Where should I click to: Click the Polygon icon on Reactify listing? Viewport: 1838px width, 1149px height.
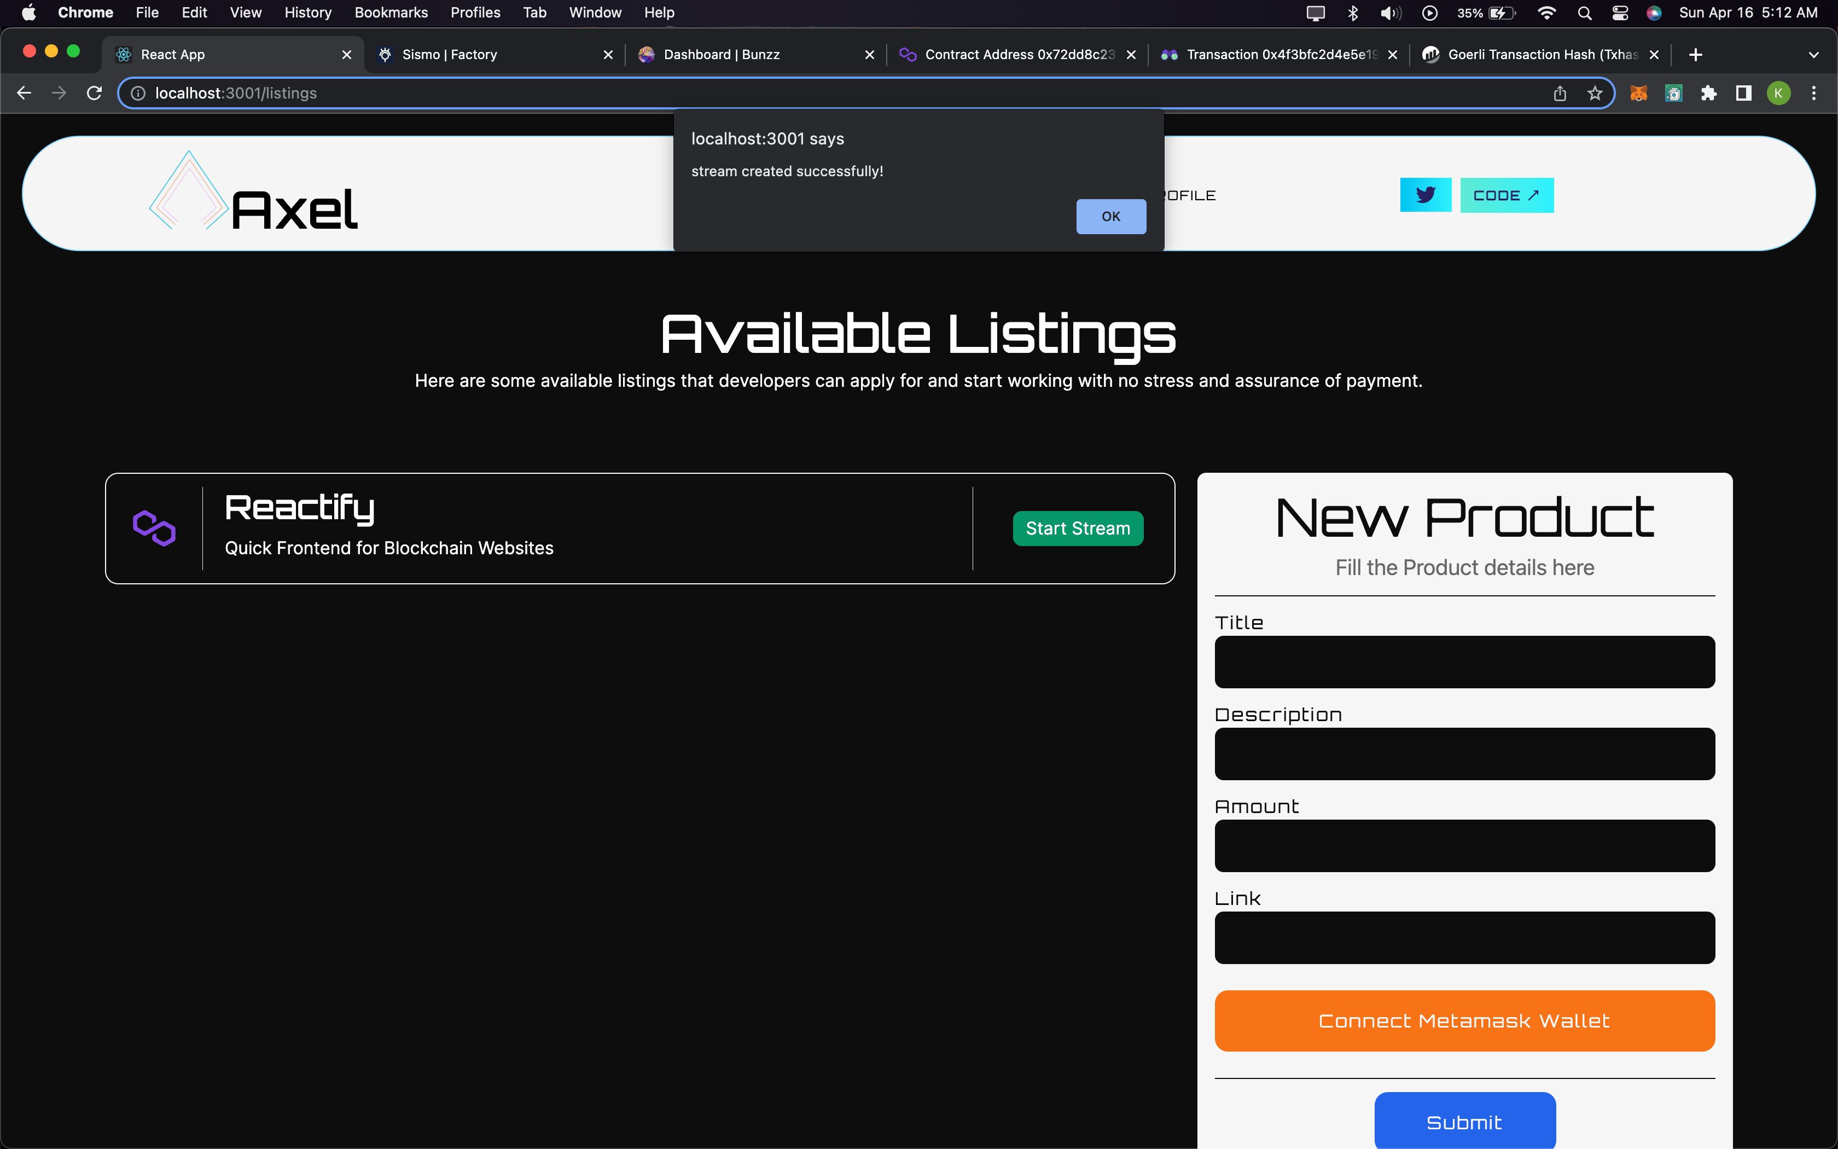[154, 528]
